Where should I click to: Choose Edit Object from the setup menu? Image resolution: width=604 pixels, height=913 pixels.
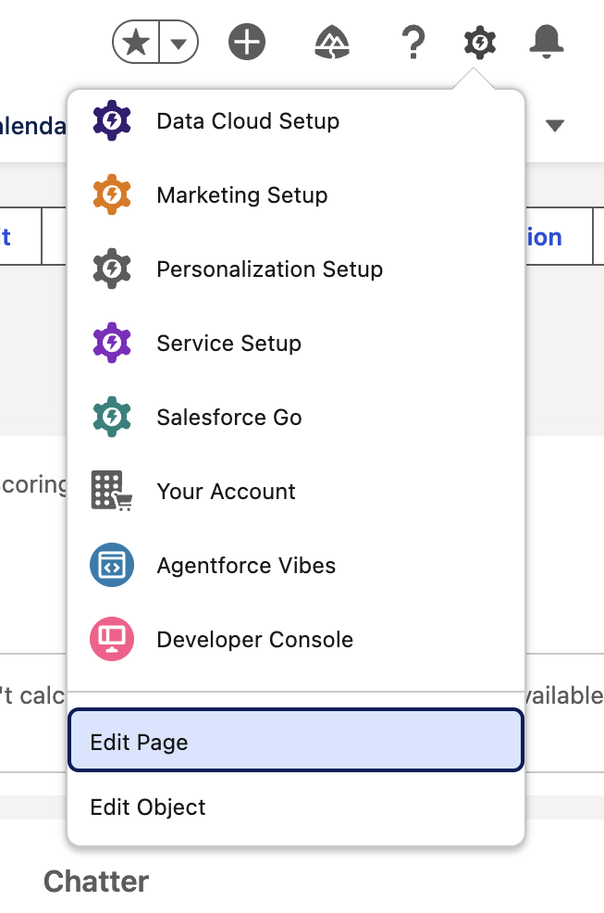click(x=147, y=807)
